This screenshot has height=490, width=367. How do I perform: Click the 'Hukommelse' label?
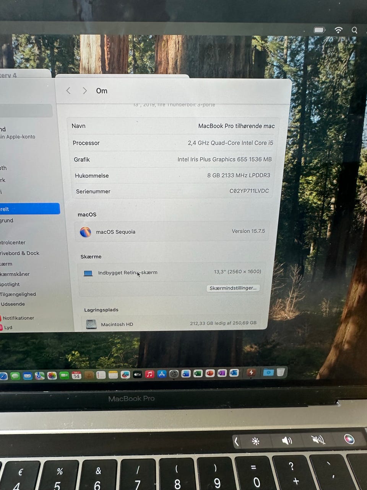92,176
